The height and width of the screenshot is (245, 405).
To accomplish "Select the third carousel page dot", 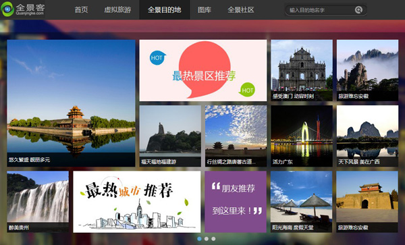I will click(213, 239).
